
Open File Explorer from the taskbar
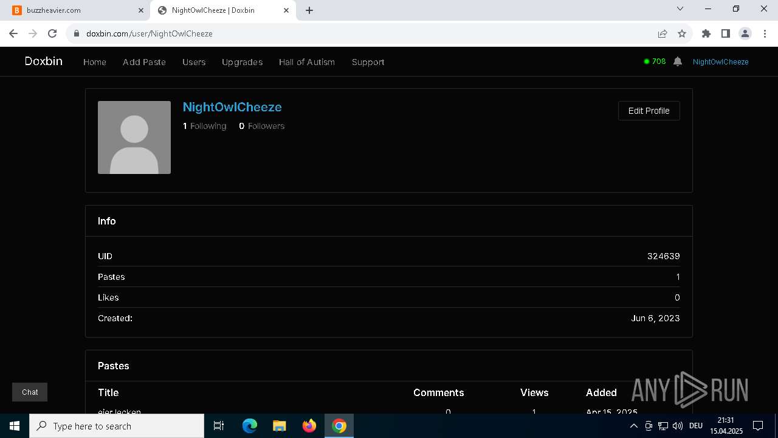coord(279,426)
